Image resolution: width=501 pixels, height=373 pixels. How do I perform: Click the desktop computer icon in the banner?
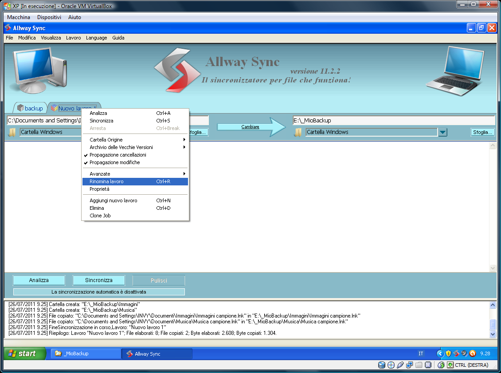click(x=39, y=71)
